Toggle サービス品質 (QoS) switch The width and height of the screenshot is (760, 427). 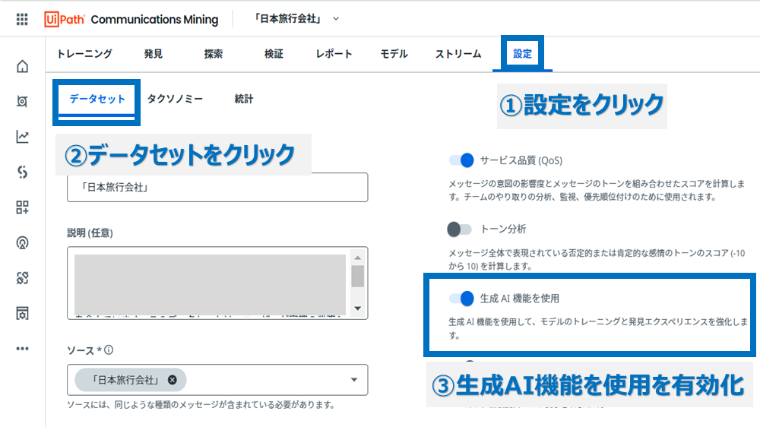[461, 160]
